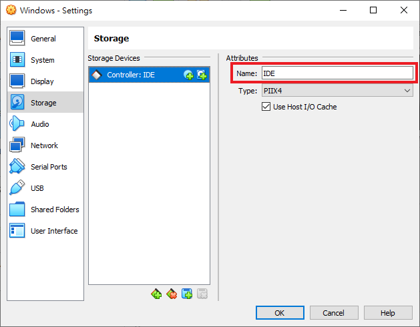
Task: Open Help for this dialog
Action: point(388,313)
